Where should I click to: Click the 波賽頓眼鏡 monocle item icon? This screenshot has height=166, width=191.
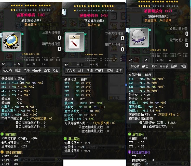coord(11,42)
